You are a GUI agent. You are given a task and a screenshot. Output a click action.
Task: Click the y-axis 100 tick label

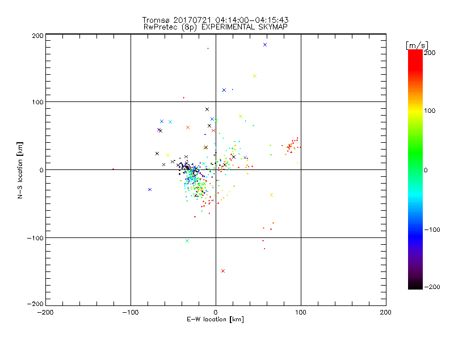point(37,103)
